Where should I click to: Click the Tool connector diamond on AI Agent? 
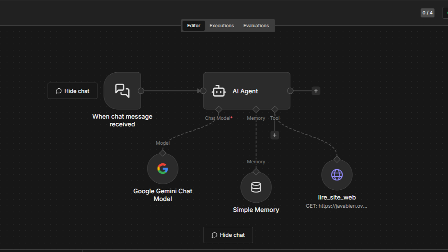coord(275,109)
